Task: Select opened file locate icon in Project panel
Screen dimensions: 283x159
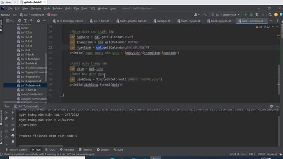Action: [x=19, y=21]
